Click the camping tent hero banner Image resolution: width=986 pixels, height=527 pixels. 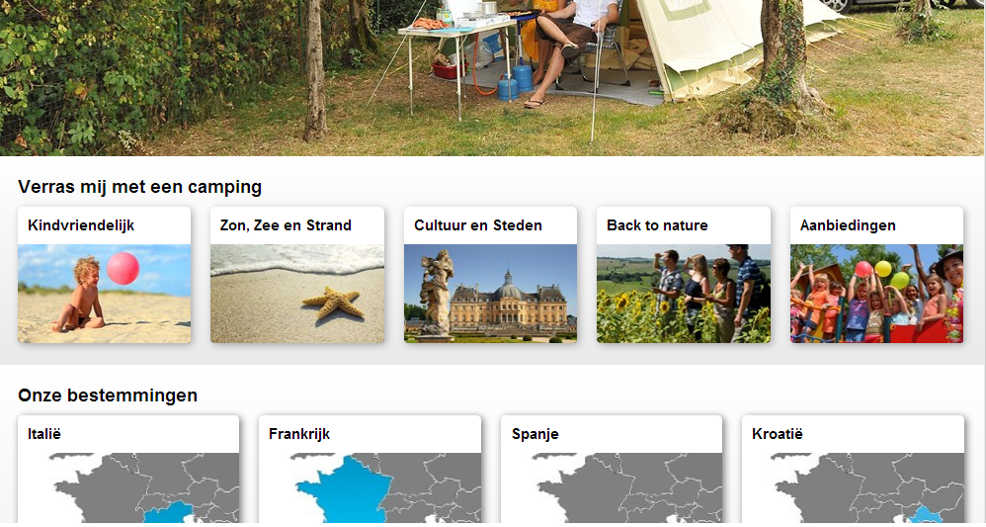(492, 78)
